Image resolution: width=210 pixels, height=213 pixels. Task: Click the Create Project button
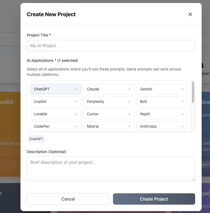point(154,199)
